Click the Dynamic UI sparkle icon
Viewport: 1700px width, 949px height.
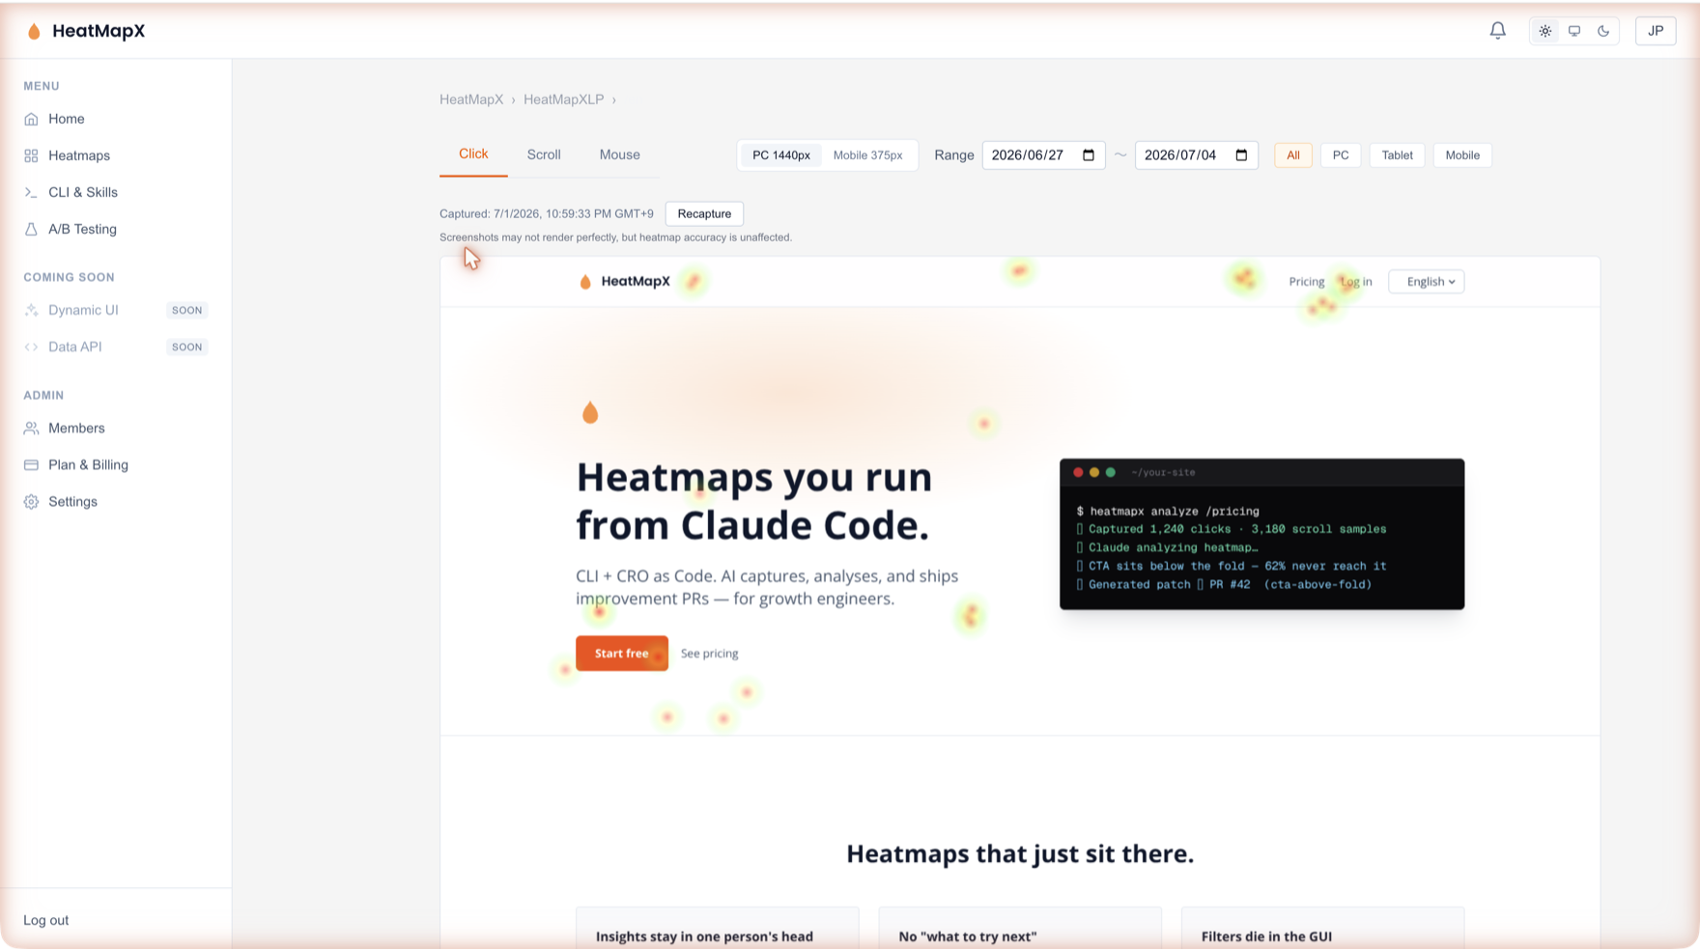coord(31,310)
